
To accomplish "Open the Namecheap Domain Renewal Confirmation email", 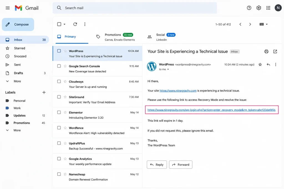I will 97,177.
